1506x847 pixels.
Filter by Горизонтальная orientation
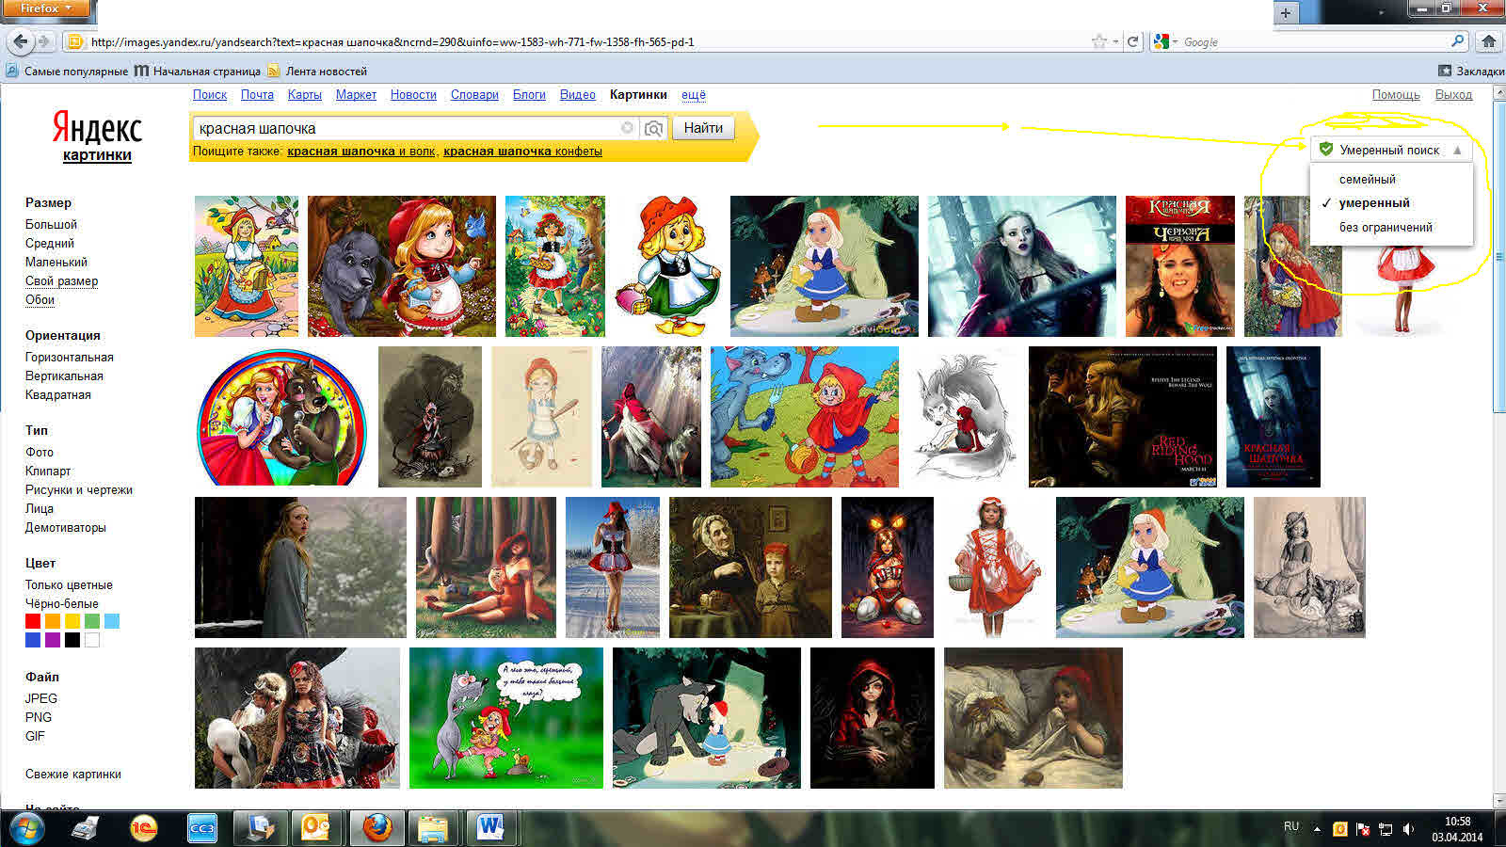[x=69, y=357]
